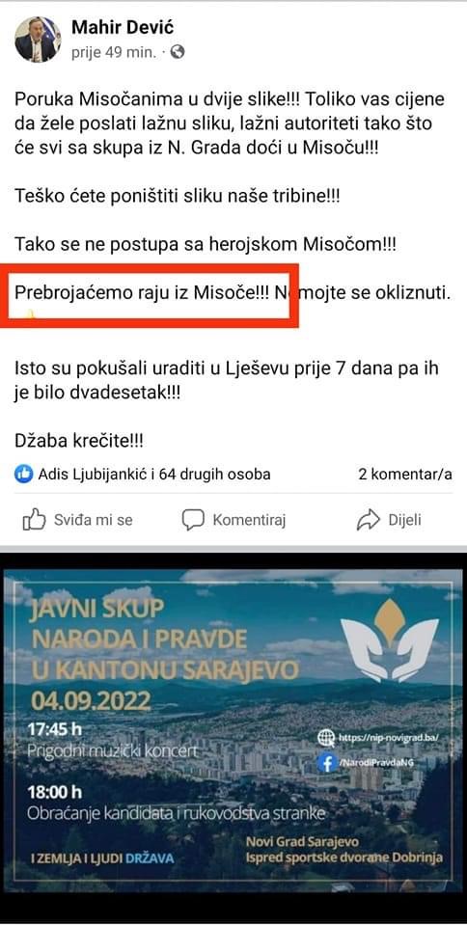467x926 pixels.
Task: Open https://nip-novigrad.ba/ link on poster
Action: (x=389, y=738)
